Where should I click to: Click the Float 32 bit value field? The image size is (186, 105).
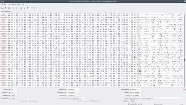pyautogui.click(x=73, y=95)
